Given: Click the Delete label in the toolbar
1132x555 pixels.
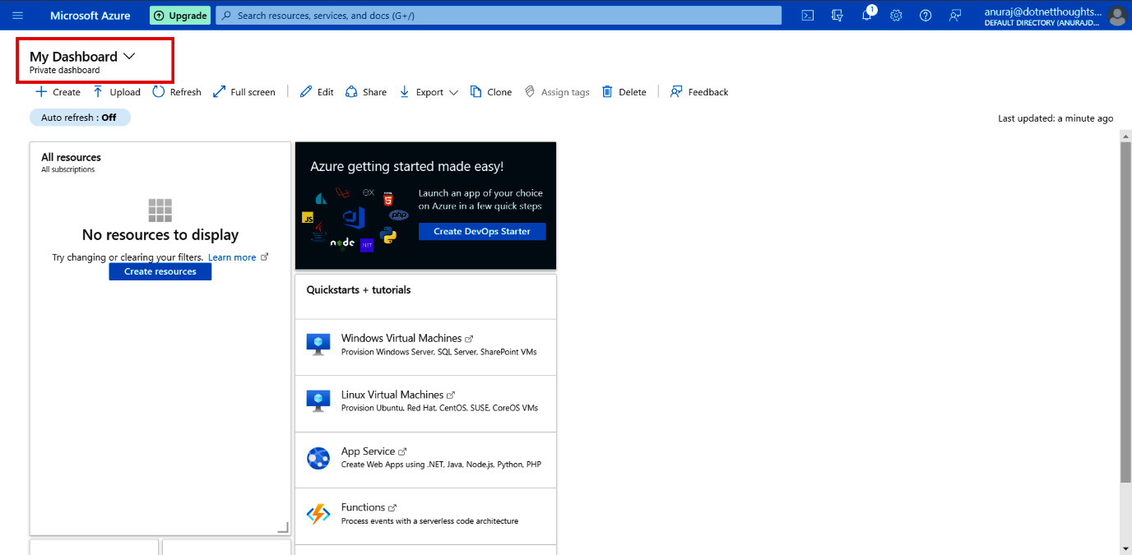Looking at the screenshot, I should (633, 93).
